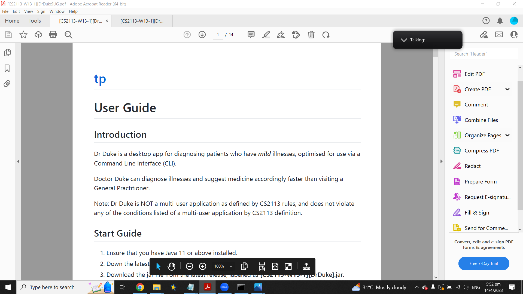523x294 pixels.
Task: Select the hand pan tool
Action: [x=171, y=266]
